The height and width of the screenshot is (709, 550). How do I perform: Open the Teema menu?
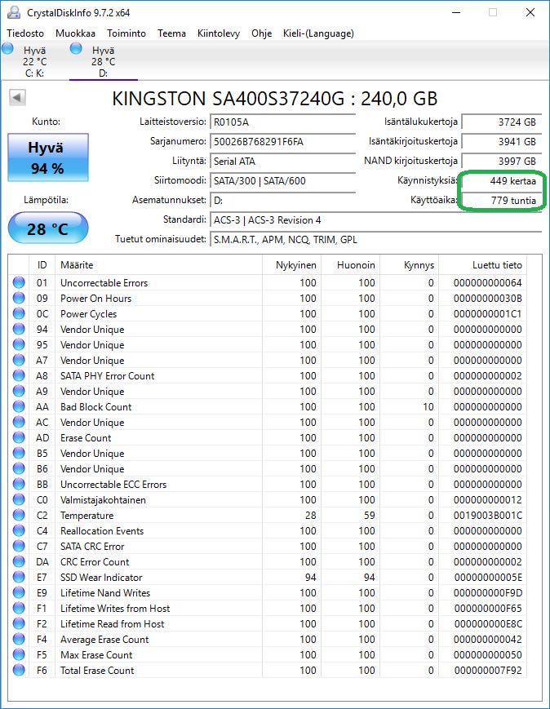point(171,33)
